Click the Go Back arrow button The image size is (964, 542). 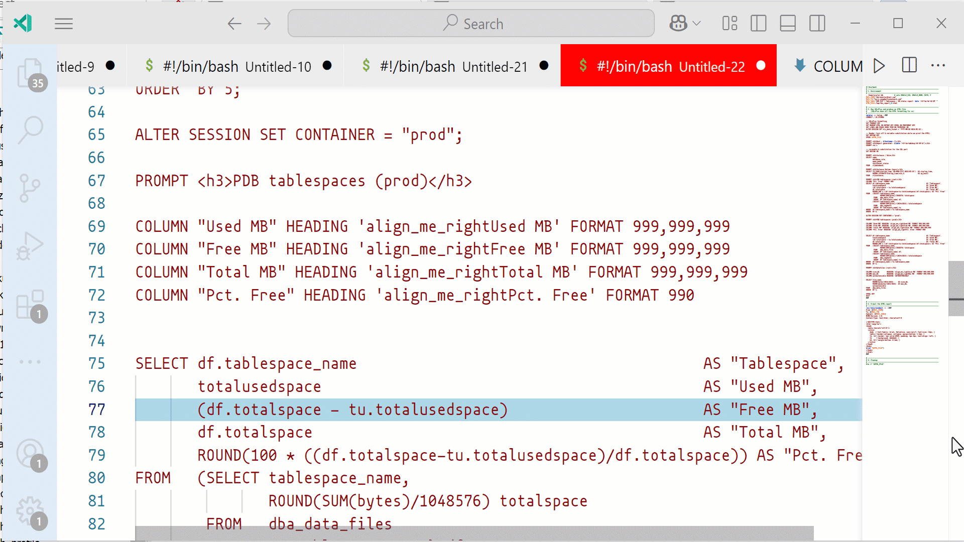234,24
